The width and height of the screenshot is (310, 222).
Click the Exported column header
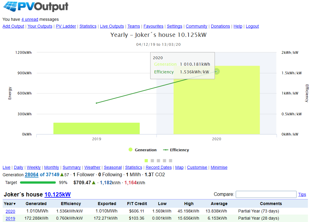point(107,204)
